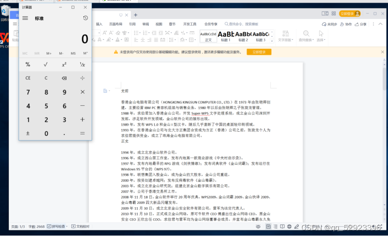The width and height of the screenshot is (388, 236).
Task: Apply the 标题 1 heading style
Action: pyautogui.click(x=226, y=36)
